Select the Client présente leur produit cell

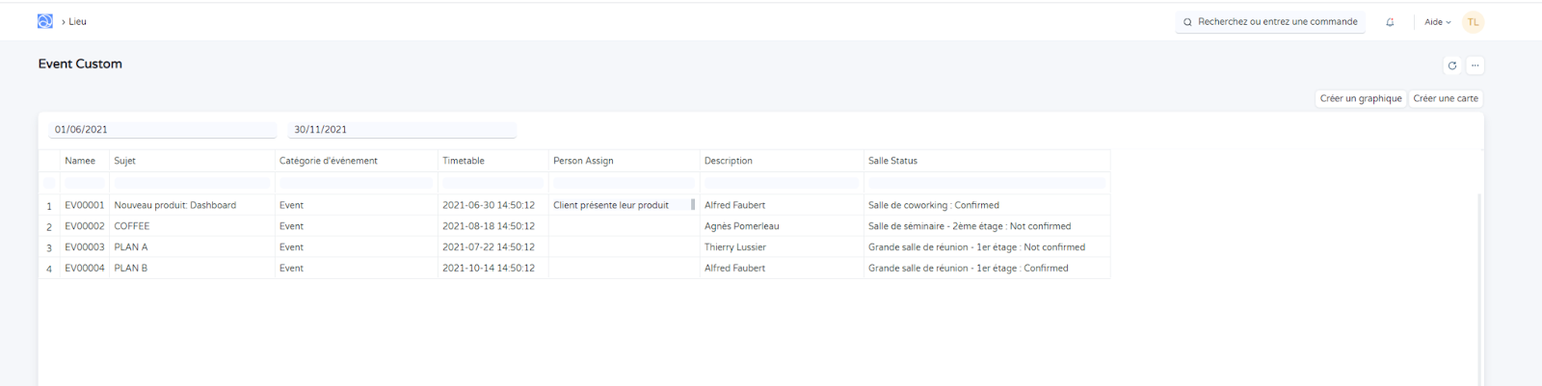click(611, 205)
